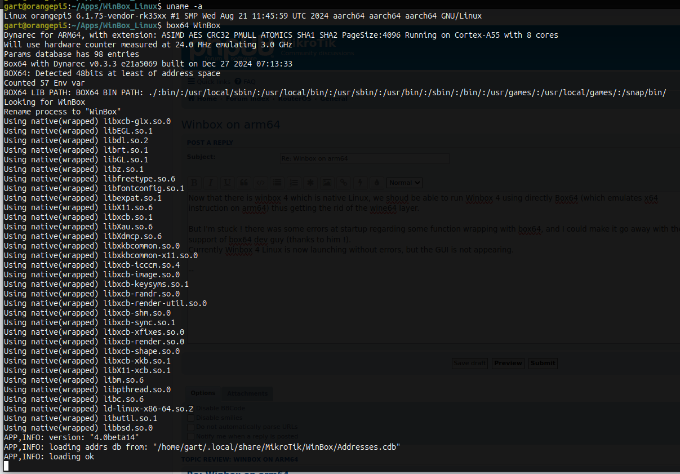The height and width of the screenshot is (474, 680).
Task: Open the font colour picker icon
Action: point(376,183)
